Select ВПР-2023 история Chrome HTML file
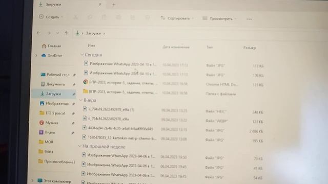 (174, 83)
